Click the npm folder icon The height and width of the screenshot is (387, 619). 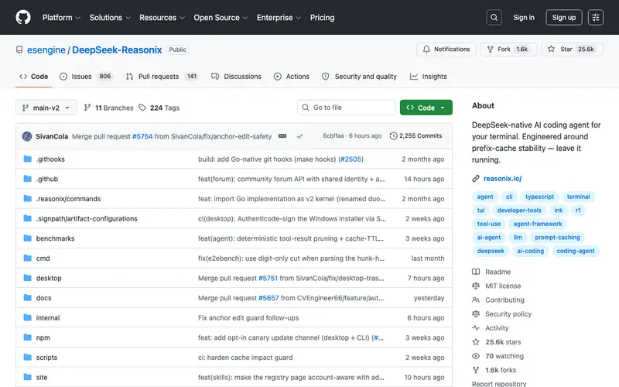pos(27,337)
